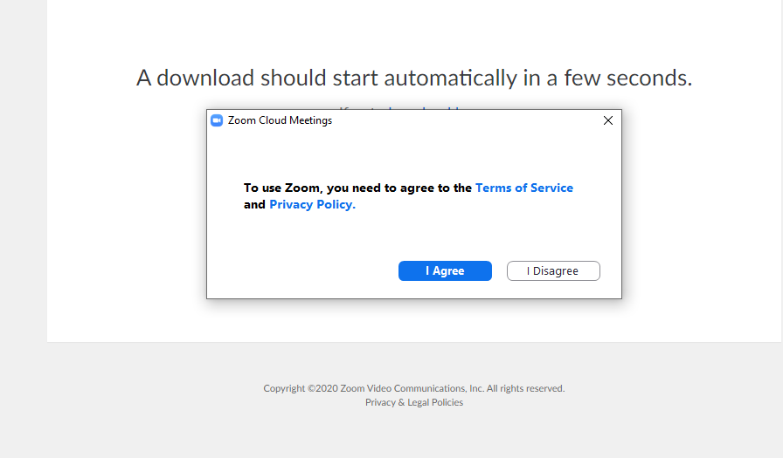Click 'All rights reserved.' in the footer
This screenshot has height=458, width=783.
coord(526,388)
